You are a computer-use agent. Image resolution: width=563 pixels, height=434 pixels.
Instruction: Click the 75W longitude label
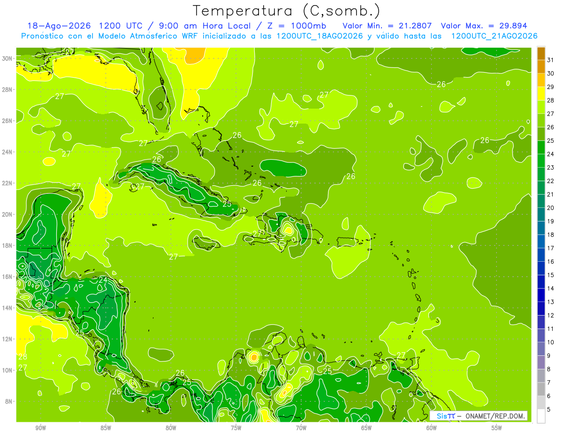tap(236, 428)
